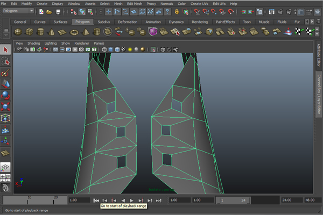Create new scene file icon

tap(41, 12)
